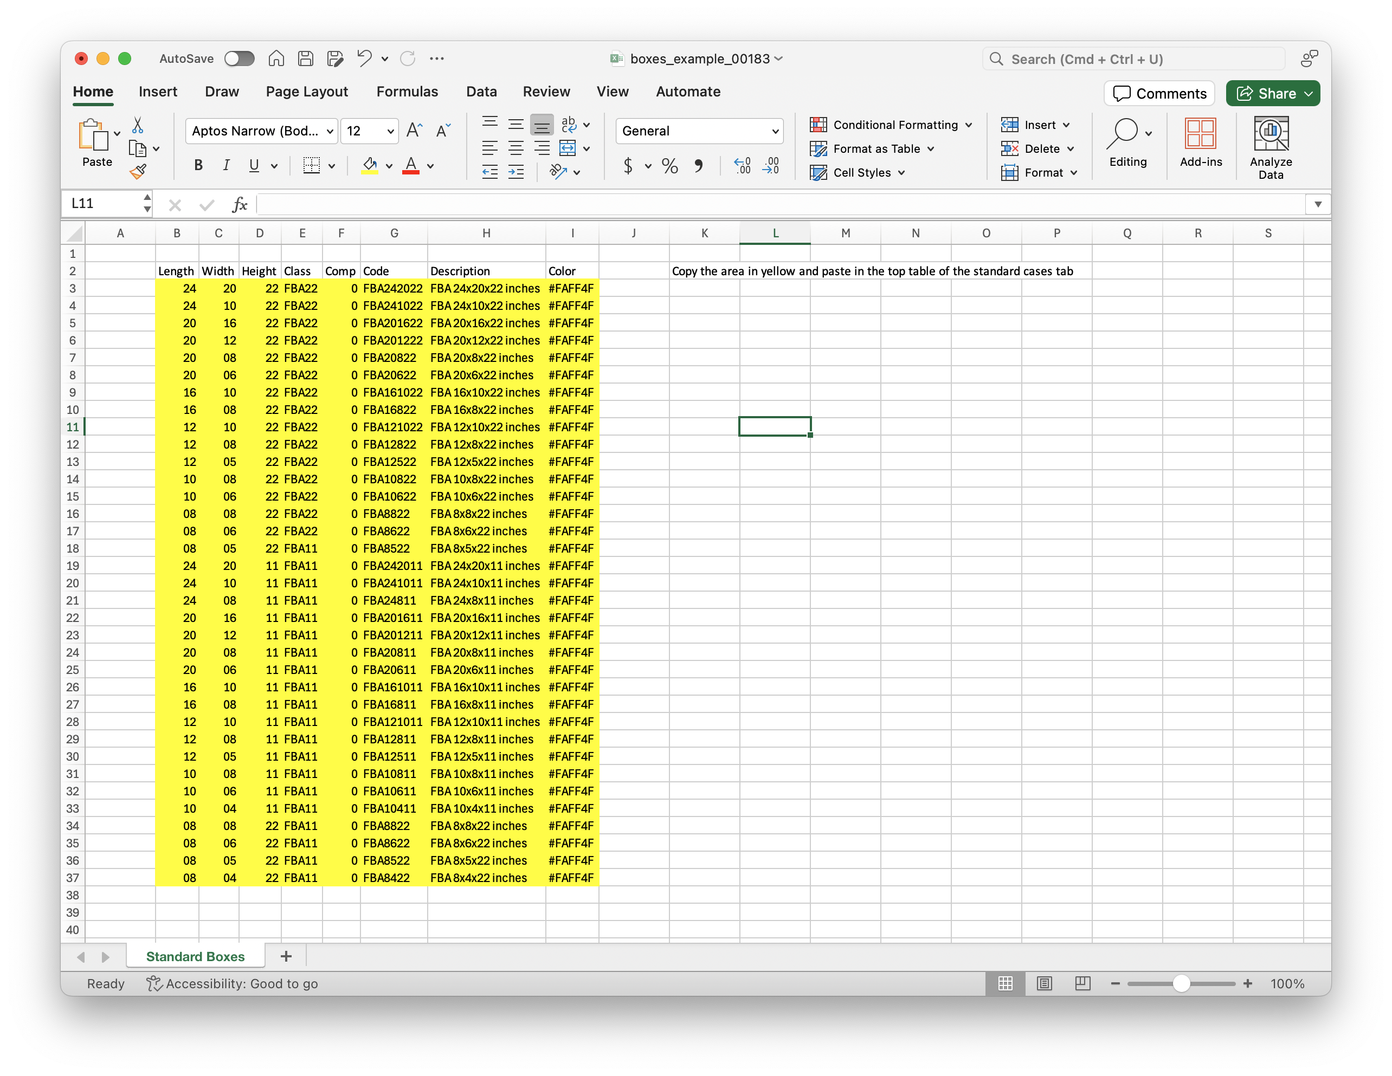Viewport: 1392px width, 1076px height.
Task: Click the Copy icon
Action: click(x=137, y=148)
